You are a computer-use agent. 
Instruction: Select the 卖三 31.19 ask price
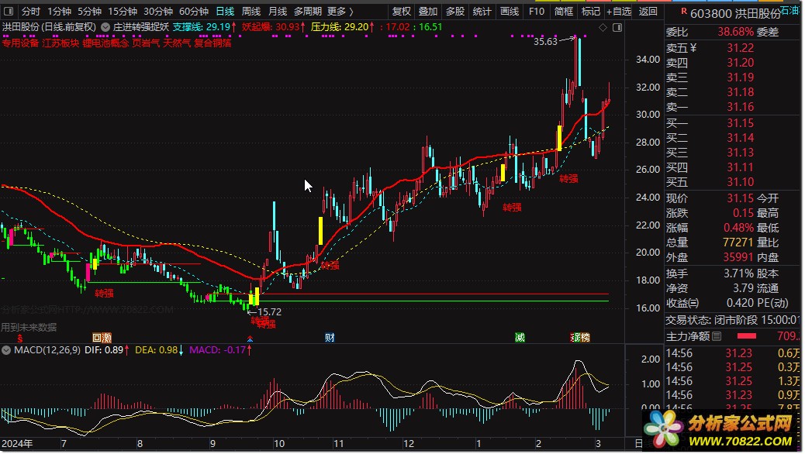pos(741,77)
